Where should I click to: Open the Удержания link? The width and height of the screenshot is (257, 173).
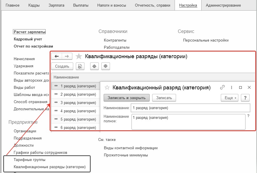pyautogui.click(x=24, y=66)
